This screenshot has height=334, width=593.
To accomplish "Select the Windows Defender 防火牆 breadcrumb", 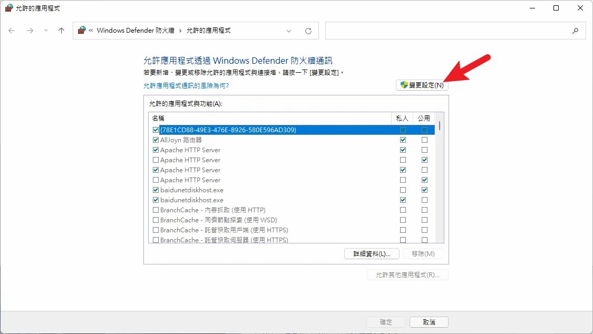I will click(x=135, y=30).
